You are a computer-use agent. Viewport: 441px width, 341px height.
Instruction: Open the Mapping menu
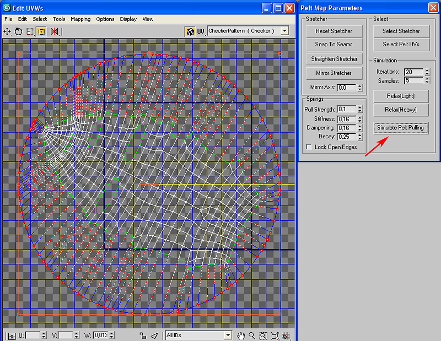(x=80, y=19)
